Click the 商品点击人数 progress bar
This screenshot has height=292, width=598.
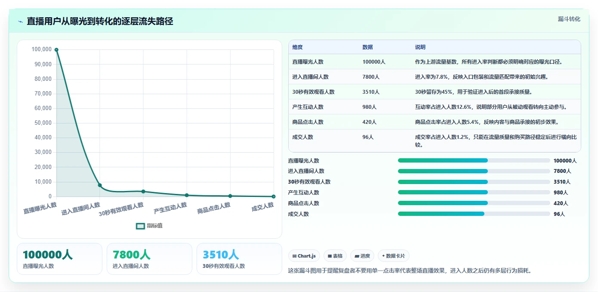(x=474, y=203)
